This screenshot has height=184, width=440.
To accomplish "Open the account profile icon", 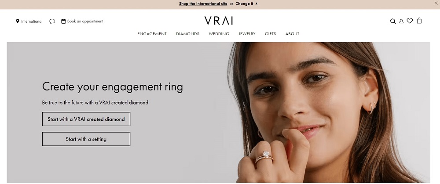I will coord(401,21).
